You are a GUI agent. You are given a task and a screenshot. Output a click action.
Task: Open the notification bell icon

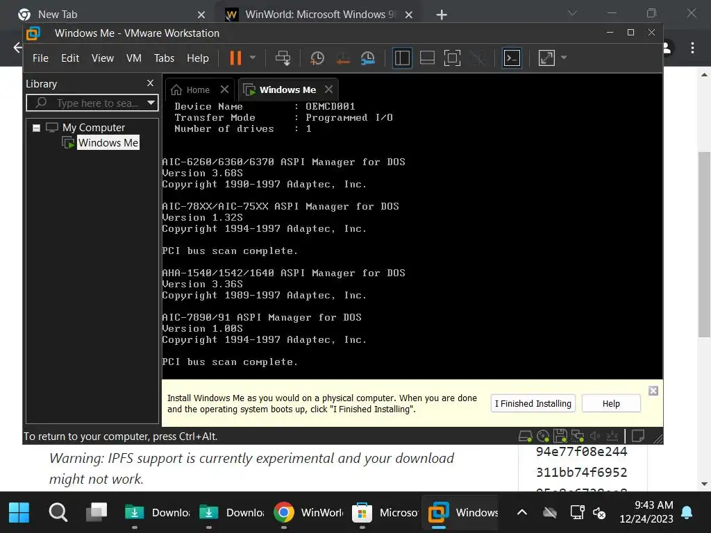(687, 513)
